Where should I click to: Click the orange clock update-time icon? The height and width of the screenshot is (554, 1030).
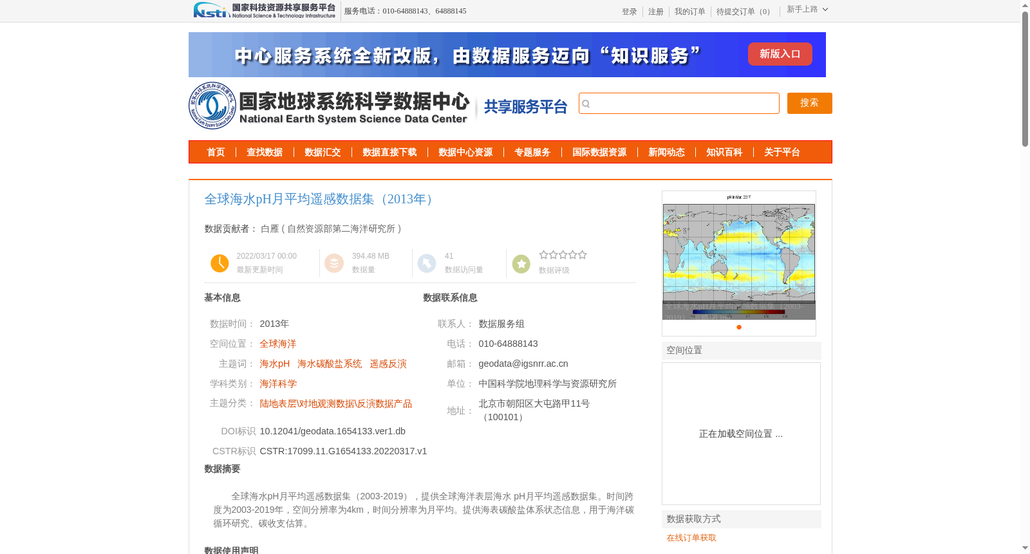coord(220,263)
